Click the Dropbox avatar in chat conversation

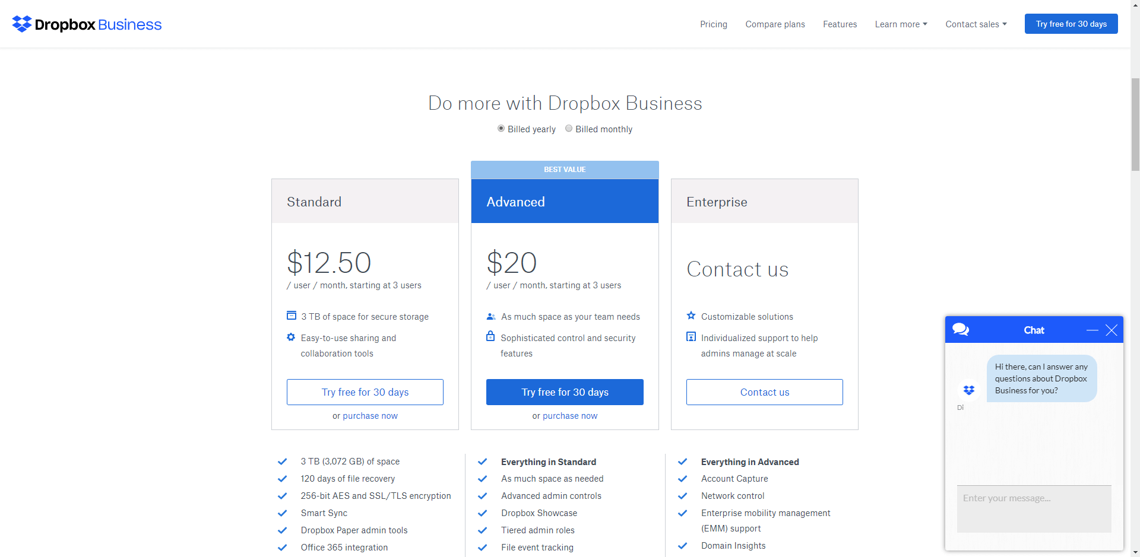click(x=969, y=390)
